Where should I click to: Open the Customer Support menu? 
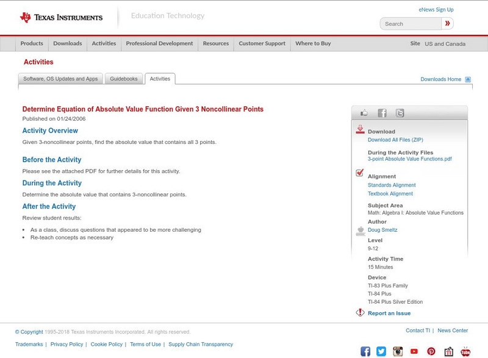click(262, 43)
